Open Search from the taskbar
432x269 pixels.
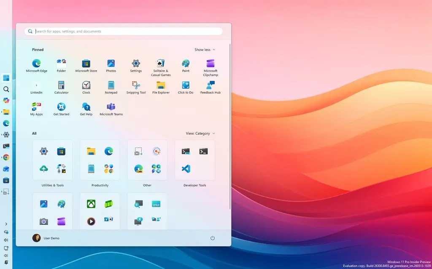pos(6,89)
